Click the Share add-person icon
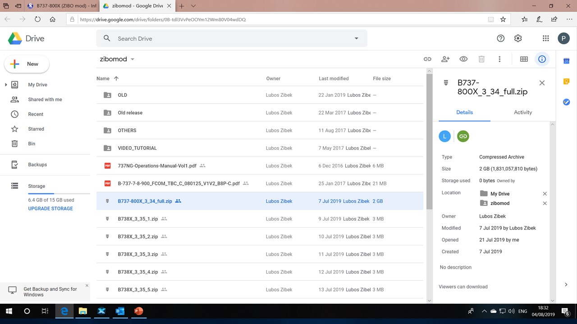This screenshot has width=577, height=324. coord(445,59)
